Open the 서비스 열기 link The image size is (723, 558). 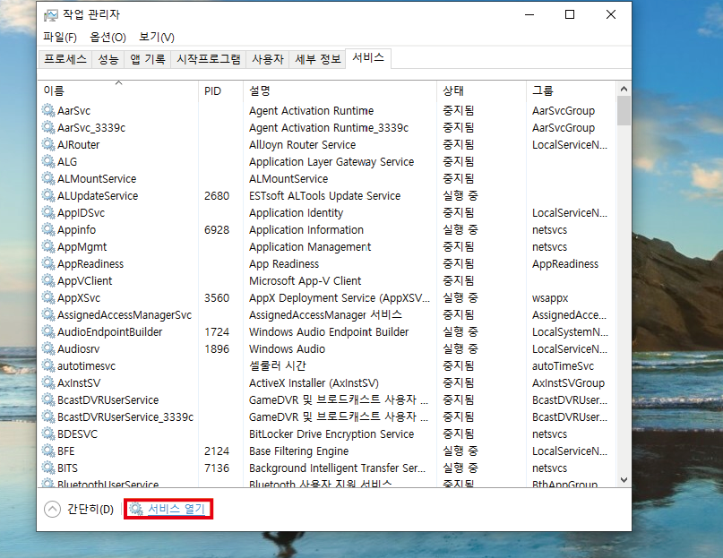pos(176,509)
